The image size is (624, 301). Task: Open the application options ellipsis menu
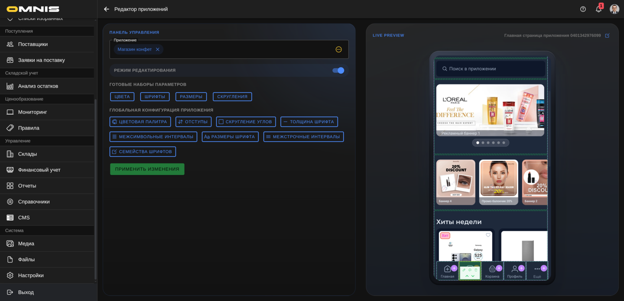click(x=339, y=49)
